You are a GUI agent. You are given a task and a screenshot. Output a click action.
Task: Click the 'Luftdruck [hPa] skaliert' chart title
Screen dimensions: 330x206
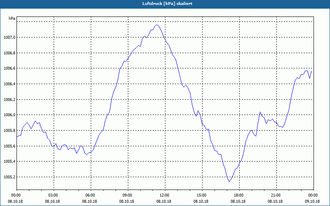(x=167, y=4)
